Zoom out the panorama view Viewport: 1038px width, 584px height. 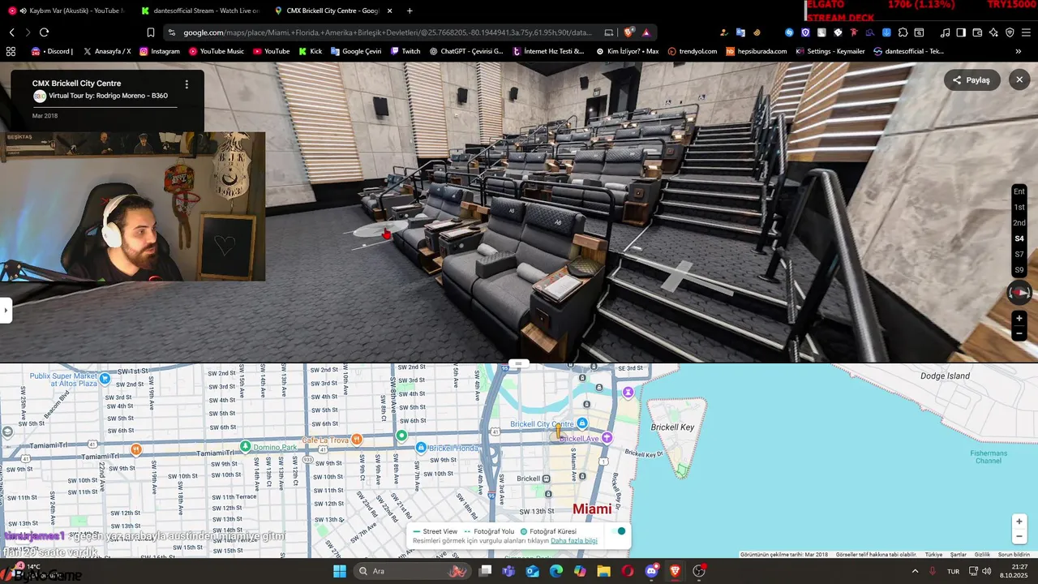click(1019, 333)
